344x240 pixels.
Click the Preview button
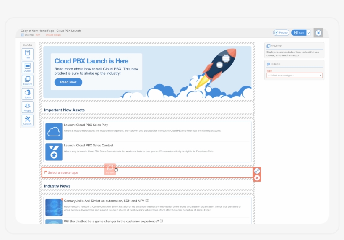pos(281,33)
